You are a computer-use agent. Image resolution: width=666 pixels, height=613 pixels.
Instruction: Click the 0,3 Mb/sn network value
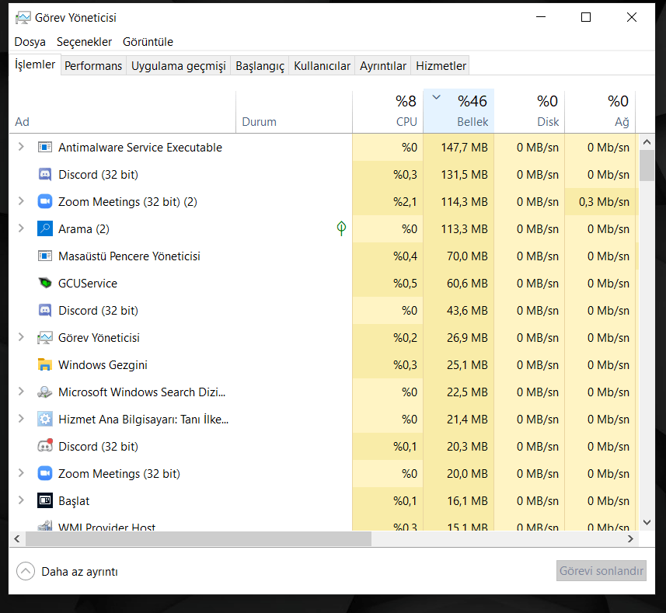(x=604, y=202)
